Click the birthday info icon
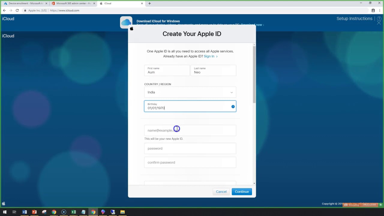The height and width of the screenshot is (216, 384). tap(233, 106)
